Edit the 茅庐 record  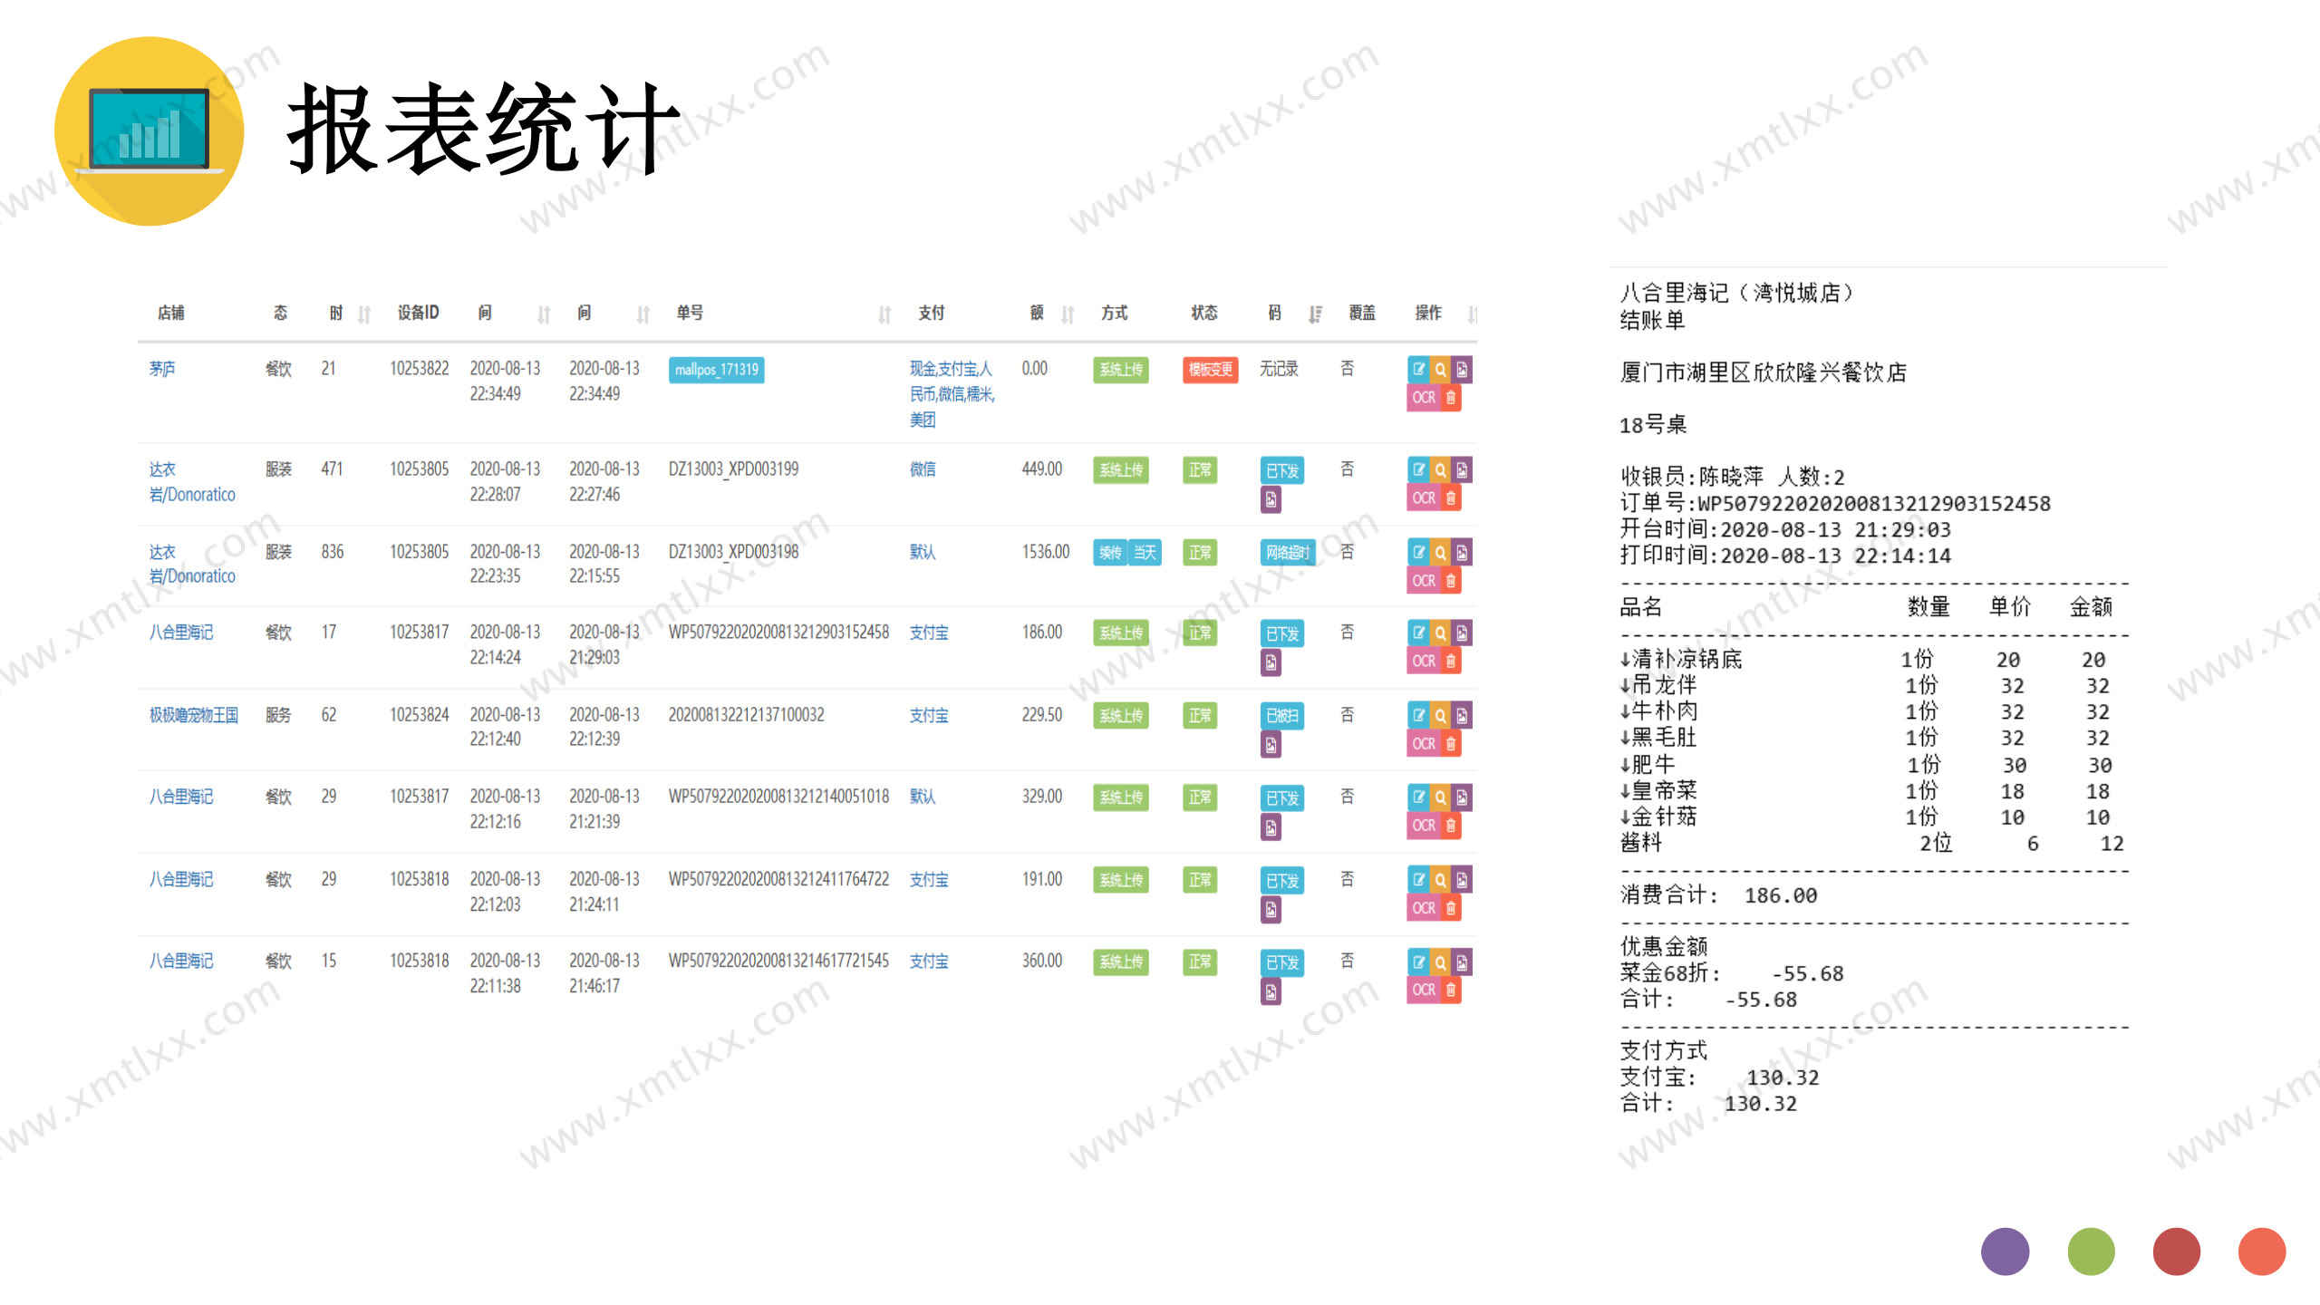pyautogui.click(x=1418, y=369)
